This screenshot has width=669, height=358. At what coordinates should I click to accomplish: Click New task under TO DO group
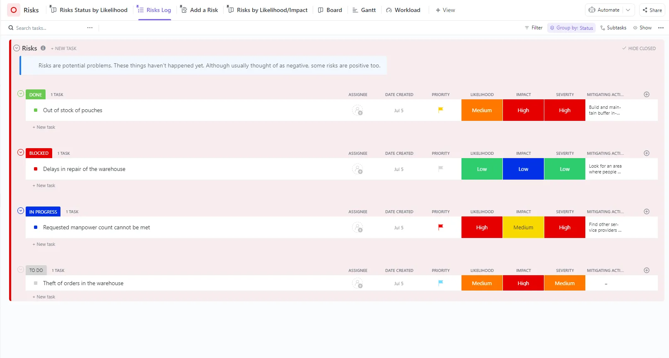coord(44,297)
